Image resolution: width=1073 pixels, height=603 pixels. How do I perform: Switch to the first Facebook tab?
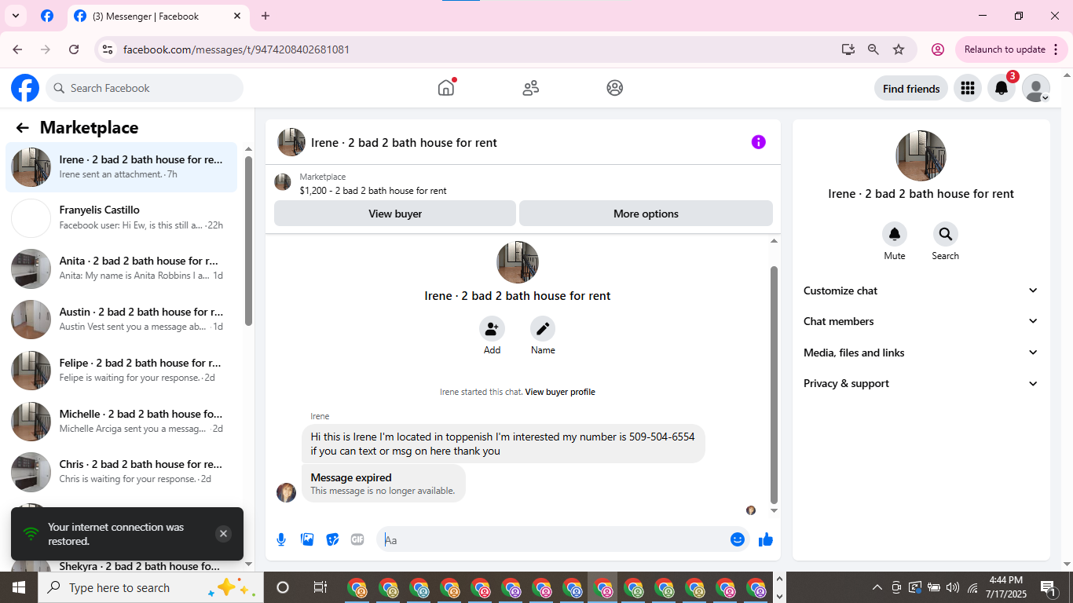tap(47, 16)
